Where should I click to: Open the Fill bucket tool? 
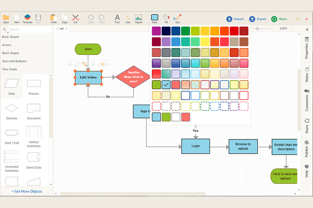166,19
